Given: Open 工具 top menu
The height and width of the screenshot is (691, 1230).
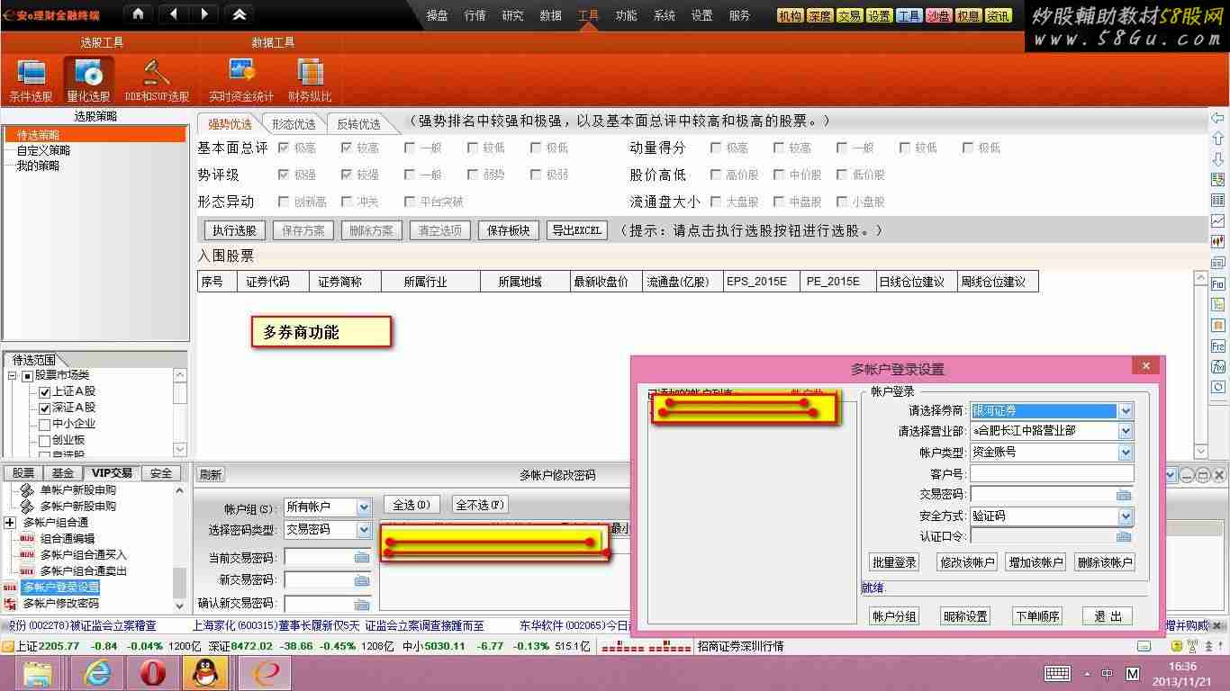Looking at the screenshot, I should point(588,15).
